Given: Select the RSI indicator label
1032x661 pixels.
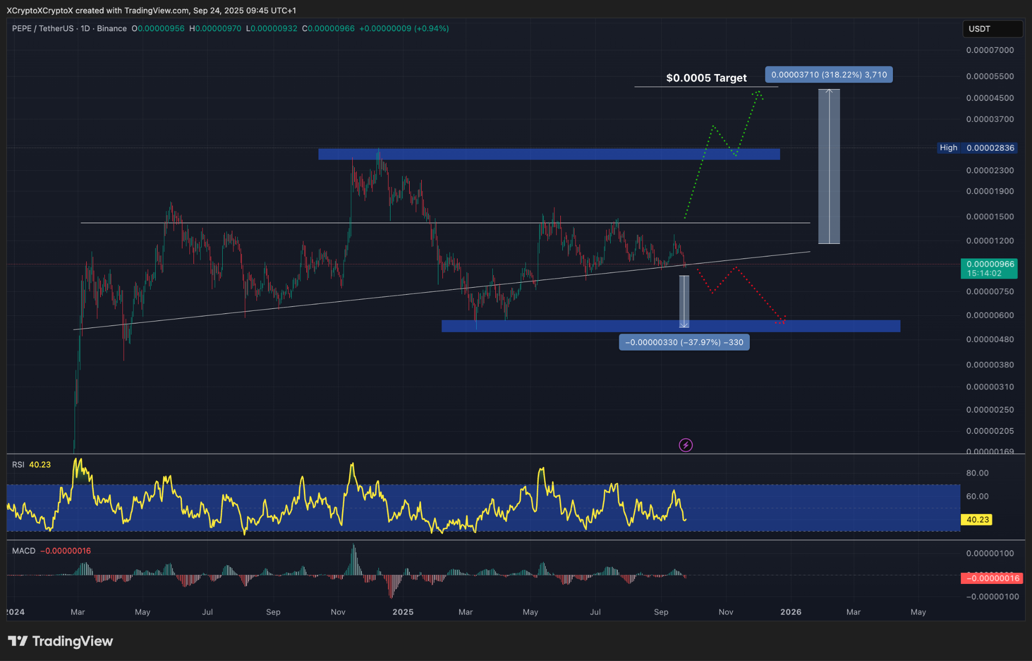Looking at the screenshot, I should 18,465.
